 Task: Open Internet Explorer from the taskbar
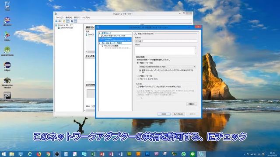coord(30,154)
